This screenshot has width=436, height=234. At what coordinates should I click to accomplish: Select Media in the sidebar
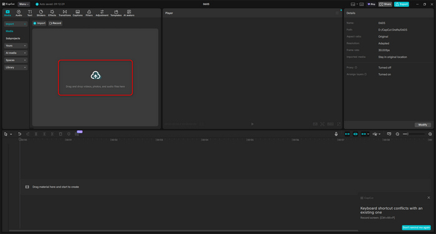[x=9, y=31]
